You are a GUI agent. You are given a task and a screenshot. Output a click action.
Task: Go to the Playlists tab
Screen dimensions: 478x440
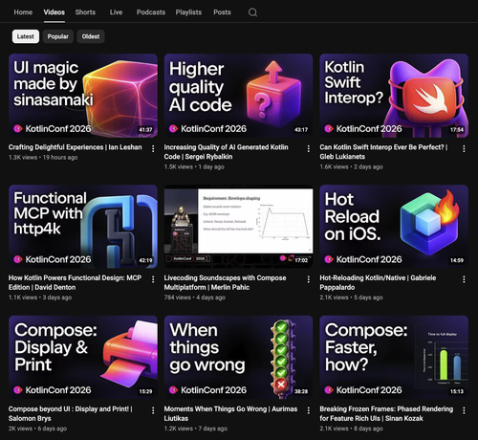(x=188, y=12)
